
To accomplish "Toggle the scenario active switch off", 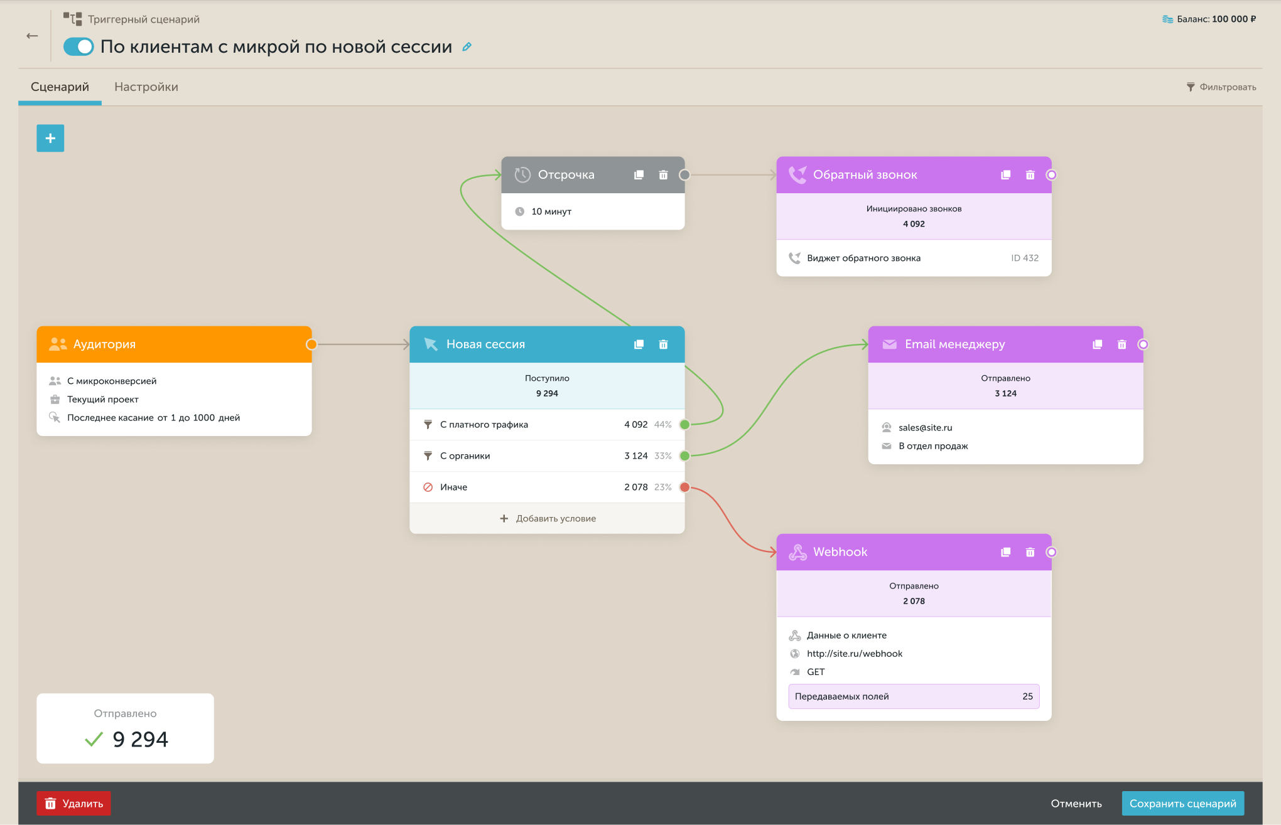I will [78, 46].
